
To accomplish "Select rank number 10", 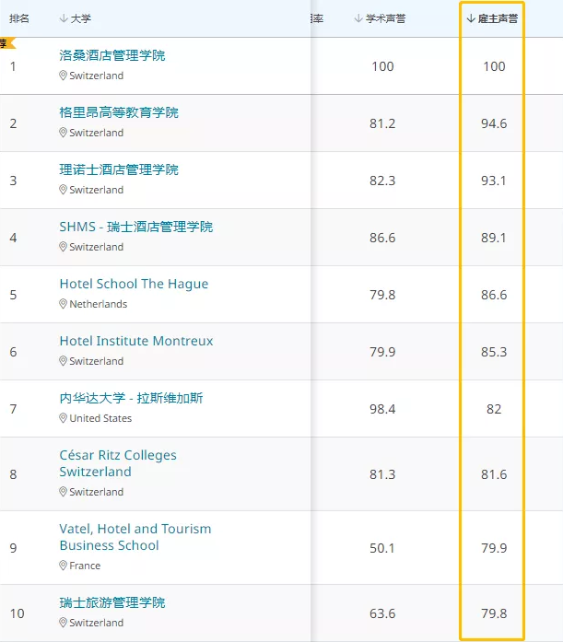I will pyautogui.click(x=18, y=613).
